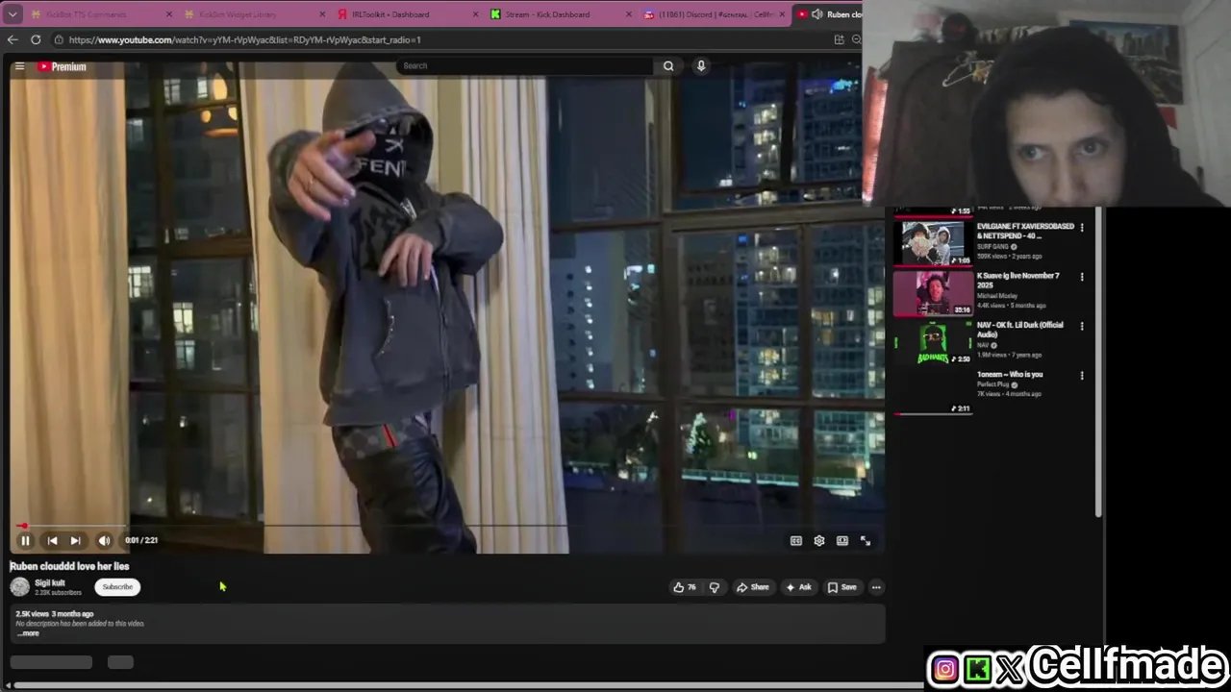Reload the page in the browser
The height and width of the screenshot is (692, 1231).
(x=36, y=39)
